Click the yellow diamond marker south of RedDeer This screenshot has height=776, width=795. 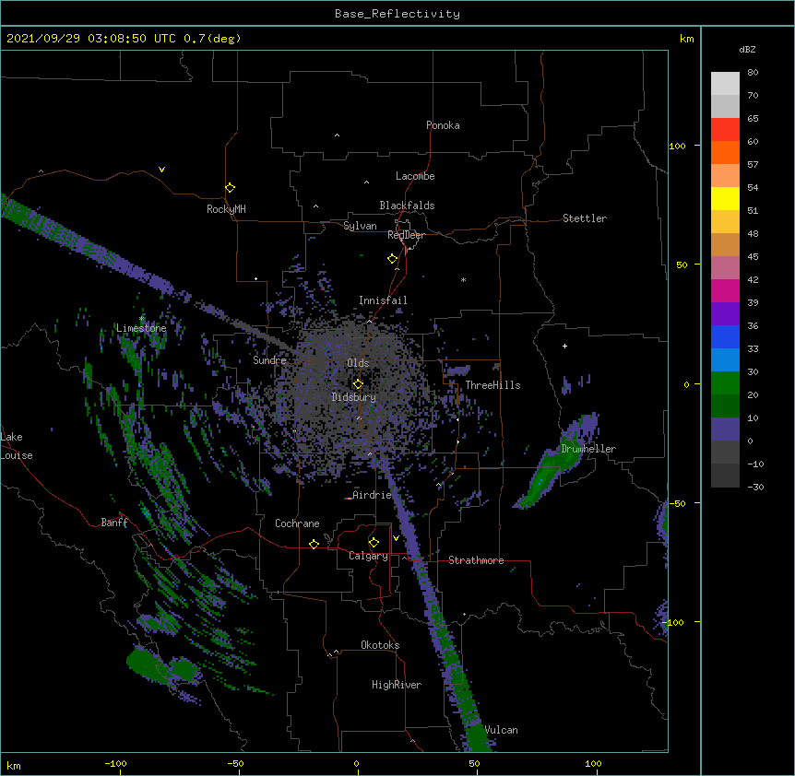coord(393,259)
